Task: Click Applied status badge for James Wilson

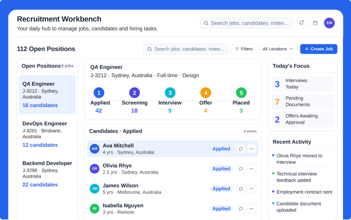Action: pyautogui.click(x=221, y=188)
